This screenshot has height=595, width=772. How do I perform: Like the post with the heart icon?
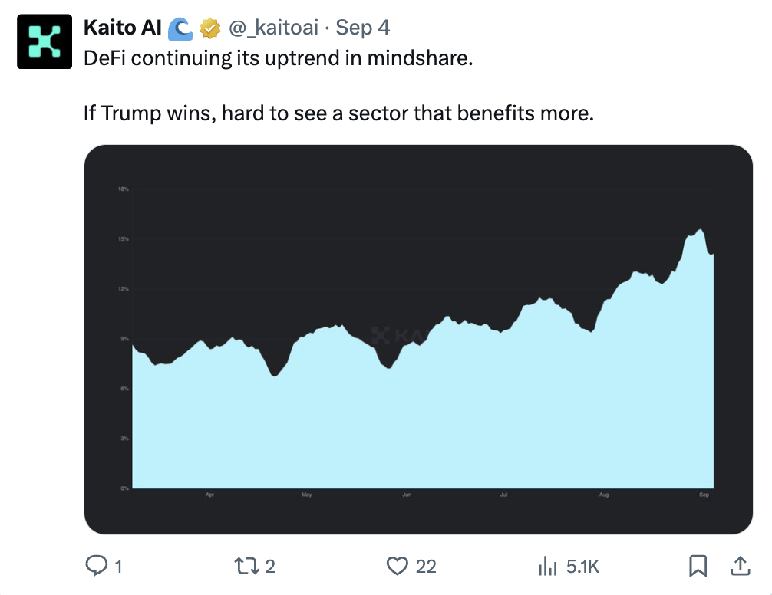[x=397, y=566]
